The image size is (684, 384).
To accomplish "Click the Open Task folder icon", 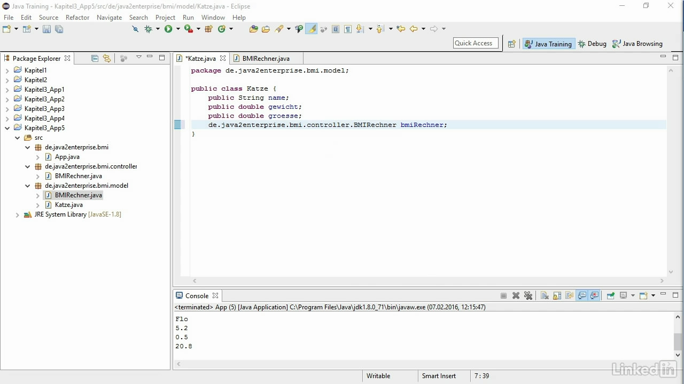I will coord(266,29).
